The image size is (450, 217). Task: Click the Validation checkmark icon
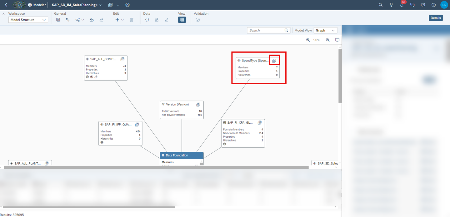click(197, 20)
